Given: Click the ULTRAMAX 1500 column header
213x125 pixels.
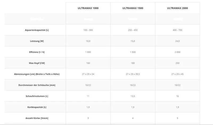Looking at the screenshot, I should 133,8.
